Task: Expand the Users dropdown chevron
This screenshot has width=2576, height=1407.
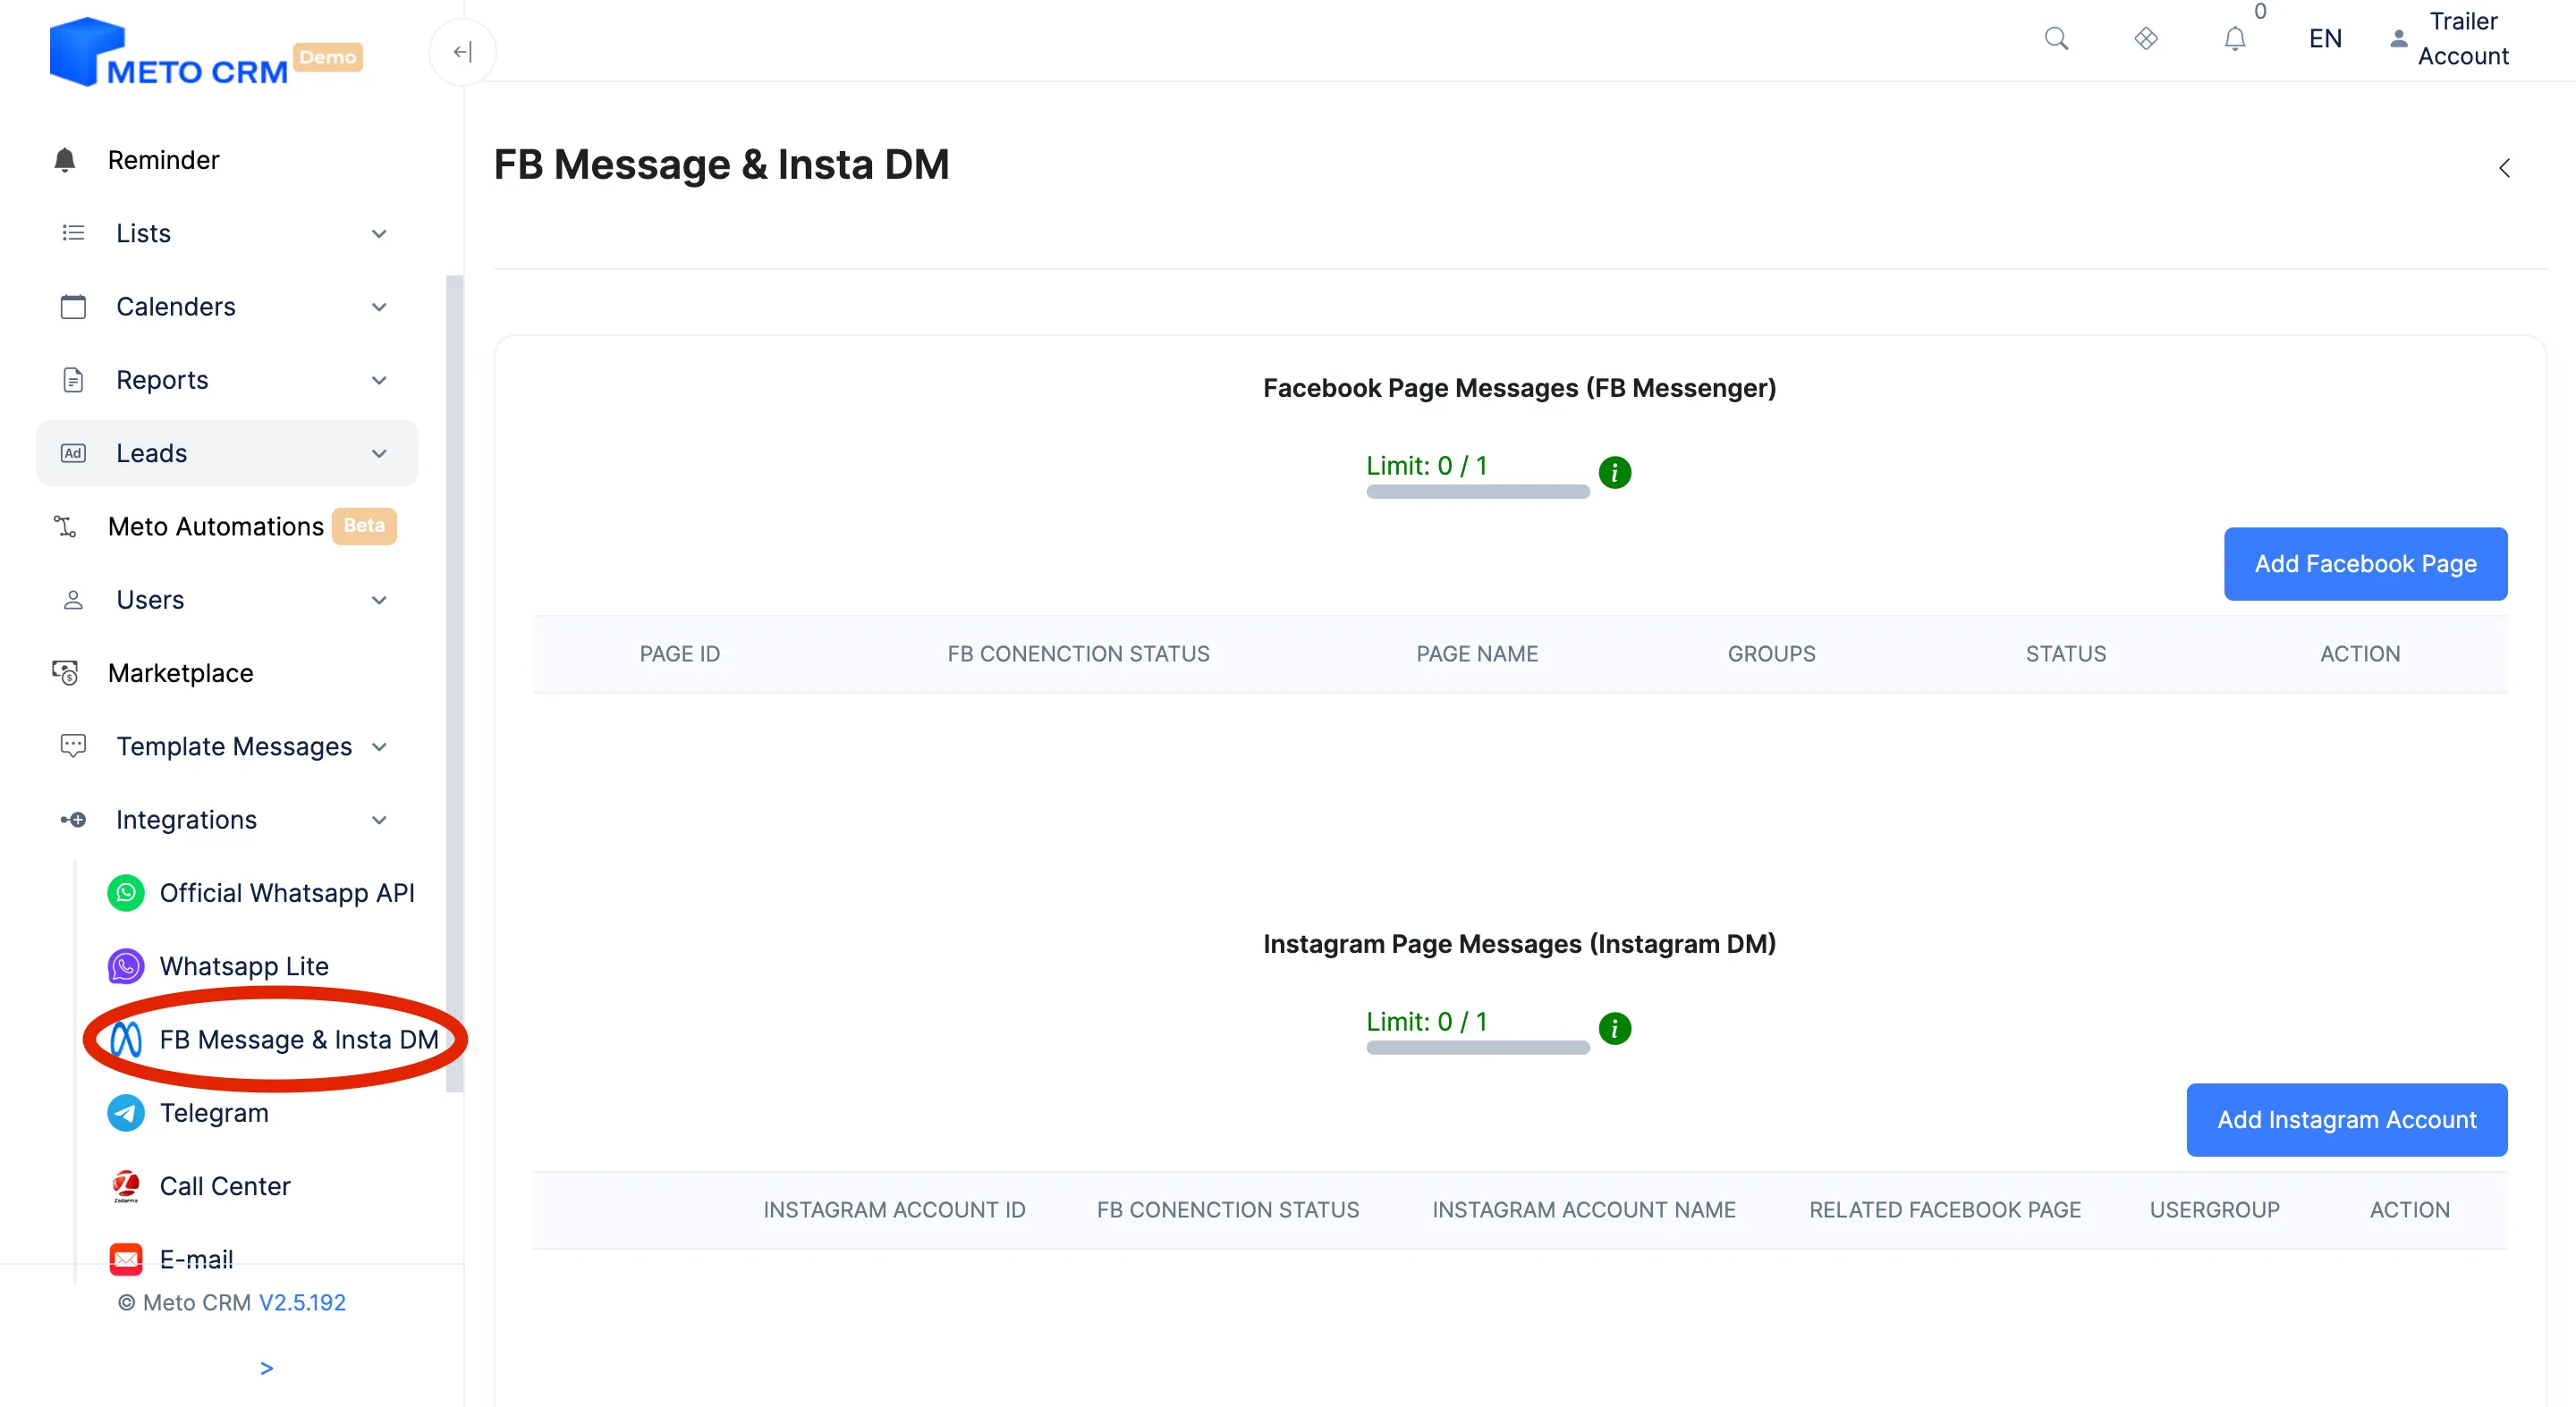Action: pos(379,601)
